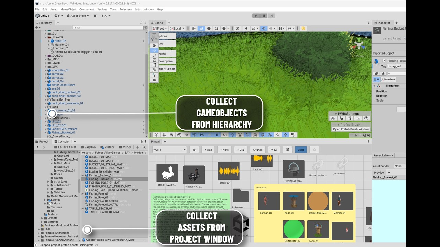The height and width of the screenshot is (247, 440).
Task: Select the Object_003_M material thumbnail
Action: [318, 201]
